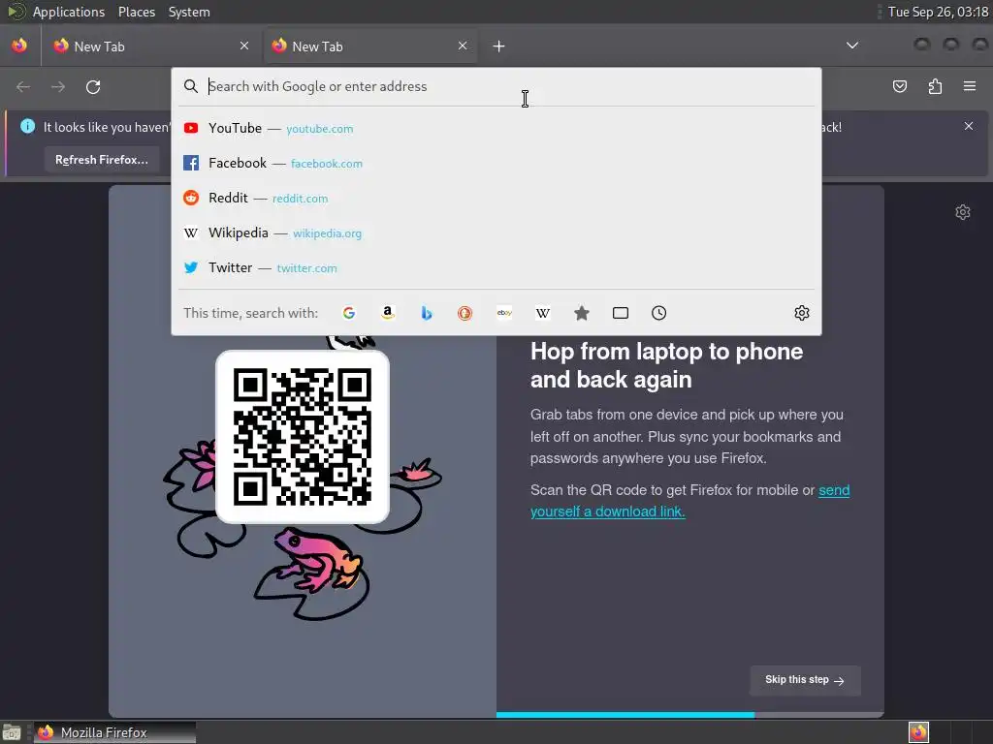Screen dimensions: 993x744
Task: Open Firefox application menu hamburger
Action: coord(970,86)
